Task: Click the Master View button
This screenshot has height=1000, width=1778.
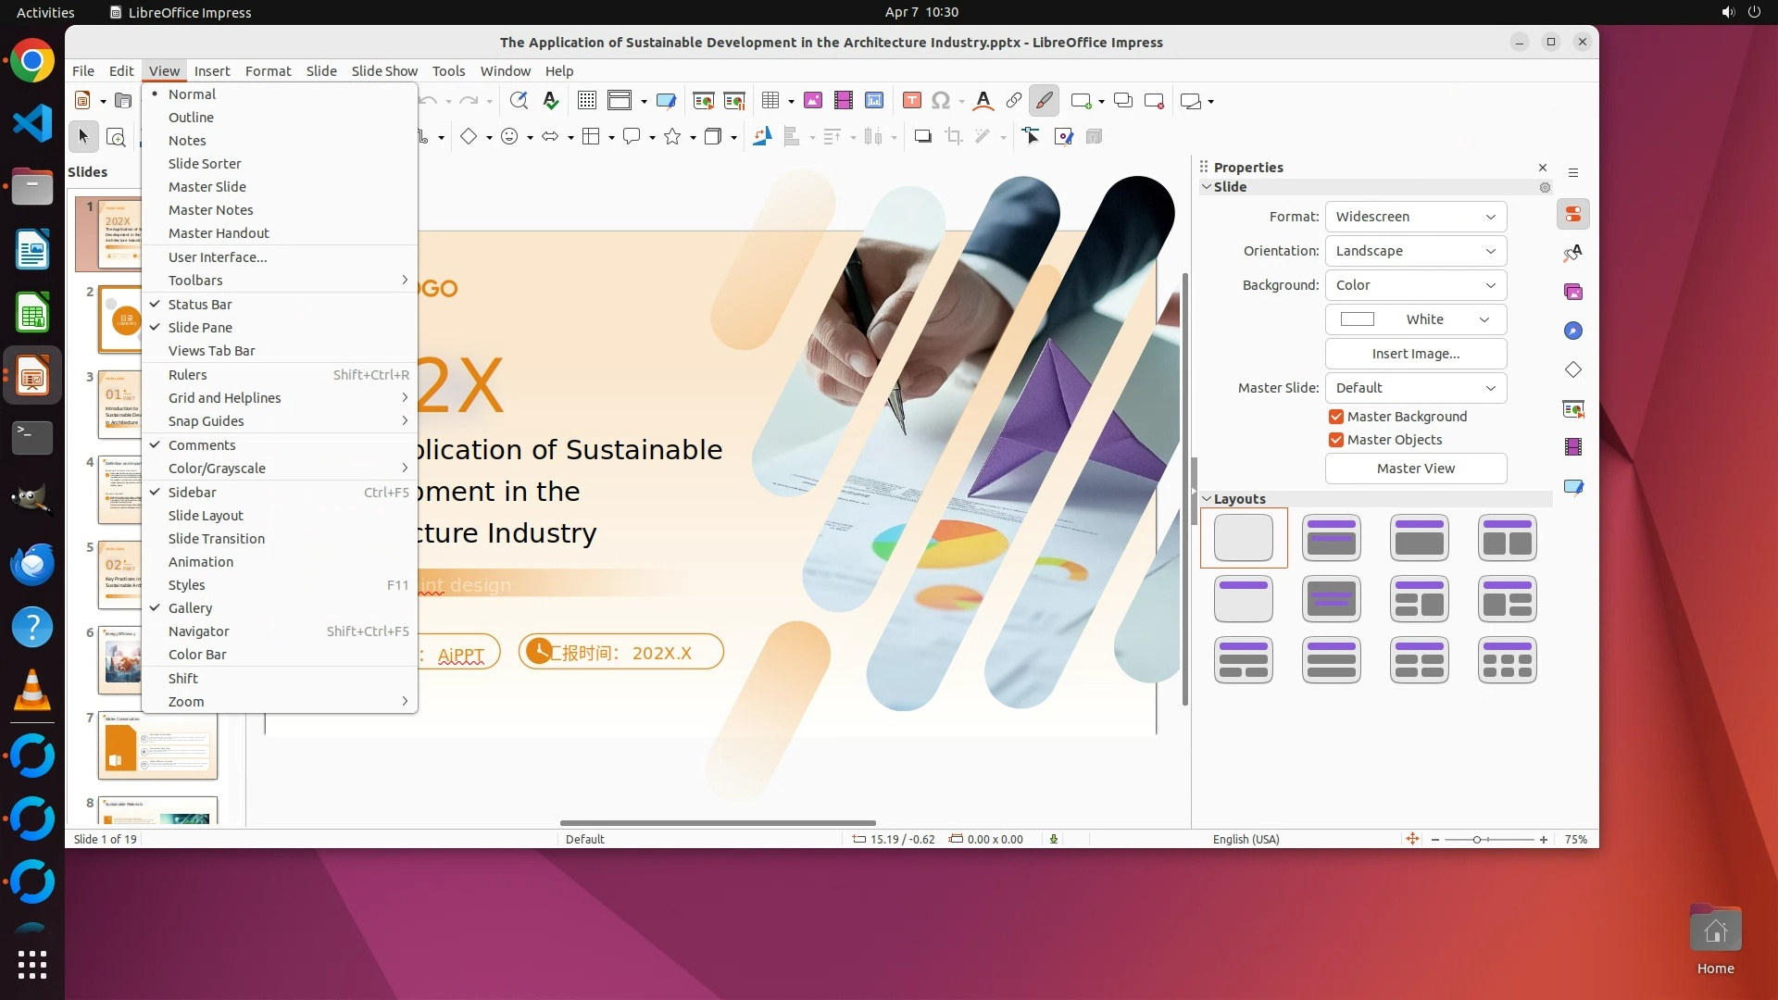Action: (x=1415, y=469)
